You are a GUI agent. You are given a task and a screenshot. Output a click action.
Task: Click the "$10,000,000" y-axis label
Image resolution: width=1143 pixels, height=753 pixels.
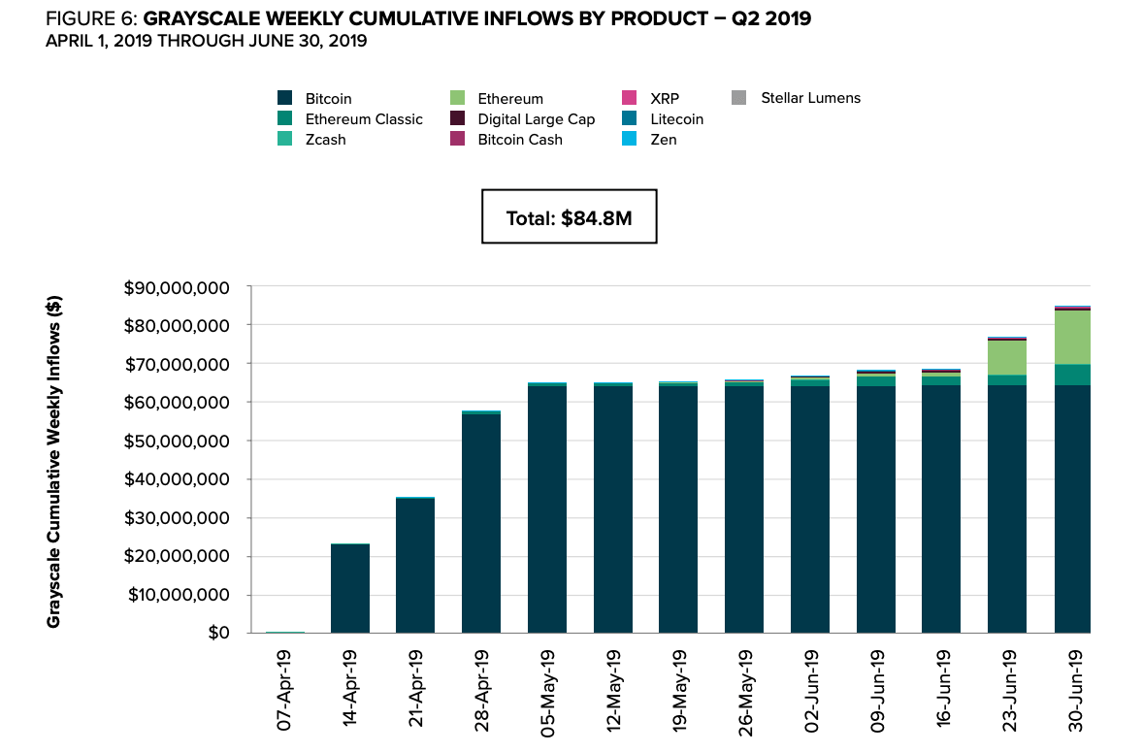tap(179, 595)
